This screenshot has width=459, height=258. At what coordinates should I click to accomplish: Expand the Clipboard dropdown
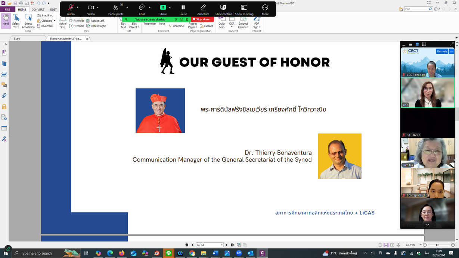[x=55, y=21]
